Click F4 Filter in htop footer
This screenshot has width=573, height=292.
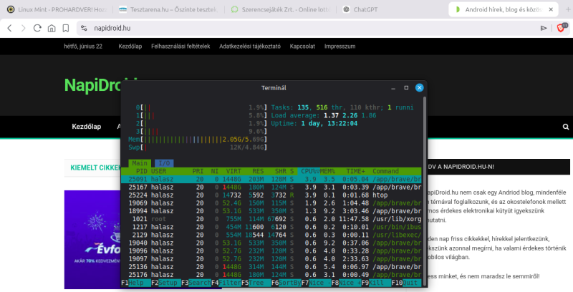226,283
